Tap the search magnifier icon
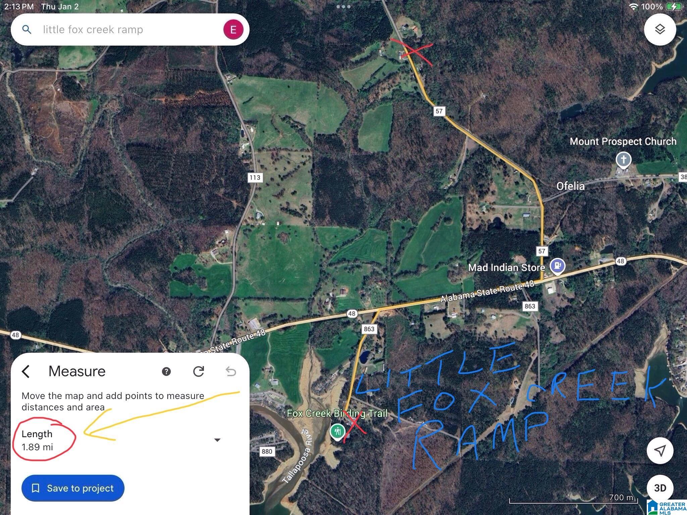This screenshot has width=687, height=515. (27, 30)
